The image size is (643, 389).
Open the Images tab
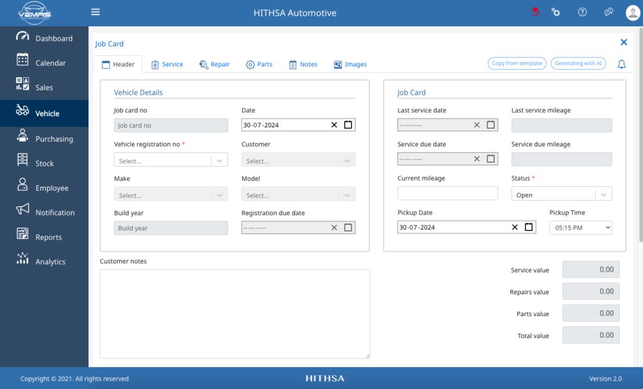pos(350,65)
